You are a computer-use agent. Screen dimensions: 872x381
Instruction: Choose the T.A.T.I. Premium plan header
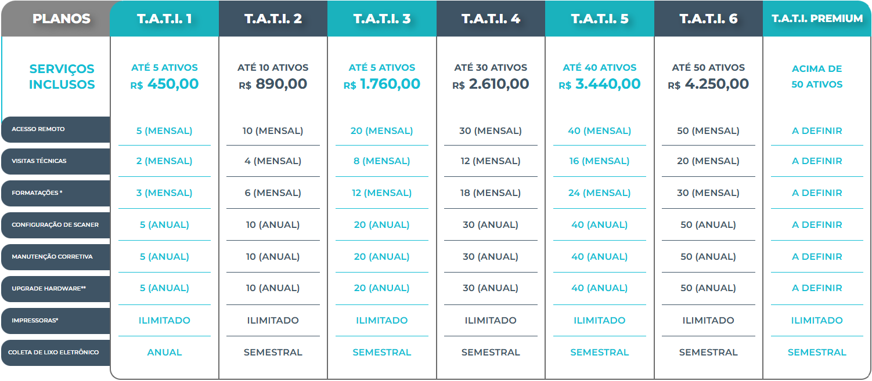(817, 19)
